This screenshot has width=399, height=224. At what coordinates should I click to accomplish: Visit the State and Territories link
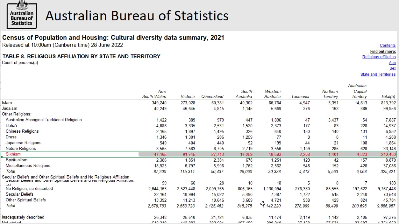pyautogui.click(x=378, y=74)
